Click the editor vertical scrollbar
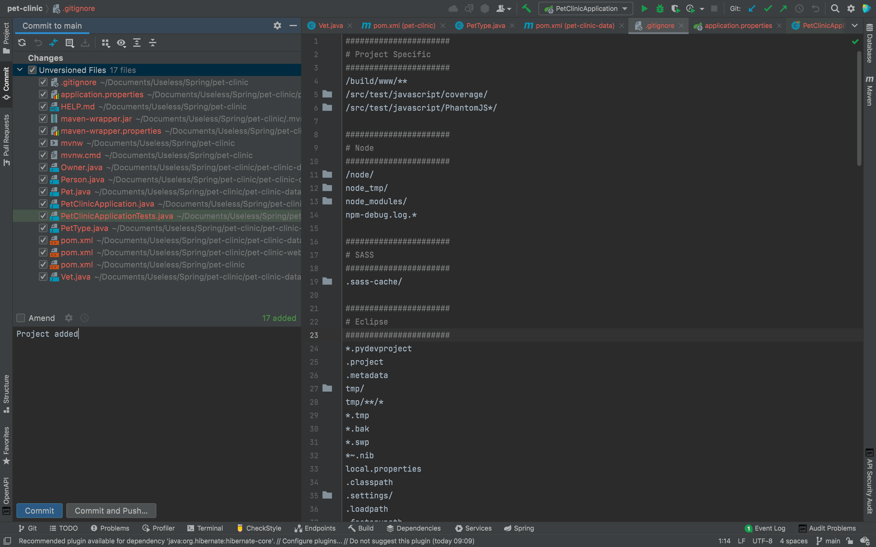This screenshot has width=876, height=547. pos(859,108)
